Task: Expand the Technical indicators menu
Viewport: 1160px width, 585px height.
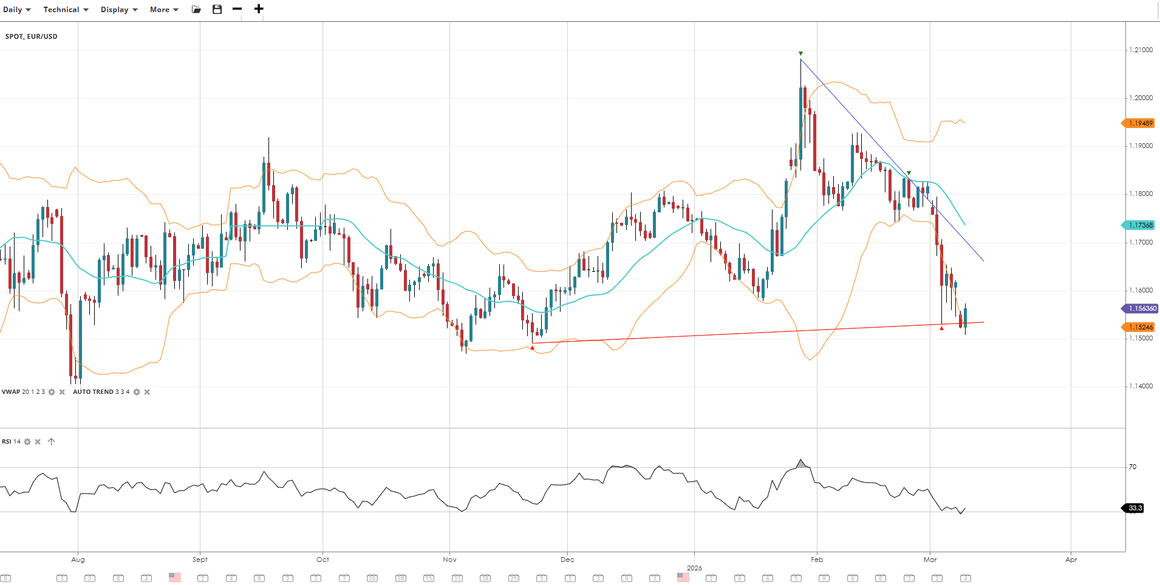Action: [x=66, y=10]
